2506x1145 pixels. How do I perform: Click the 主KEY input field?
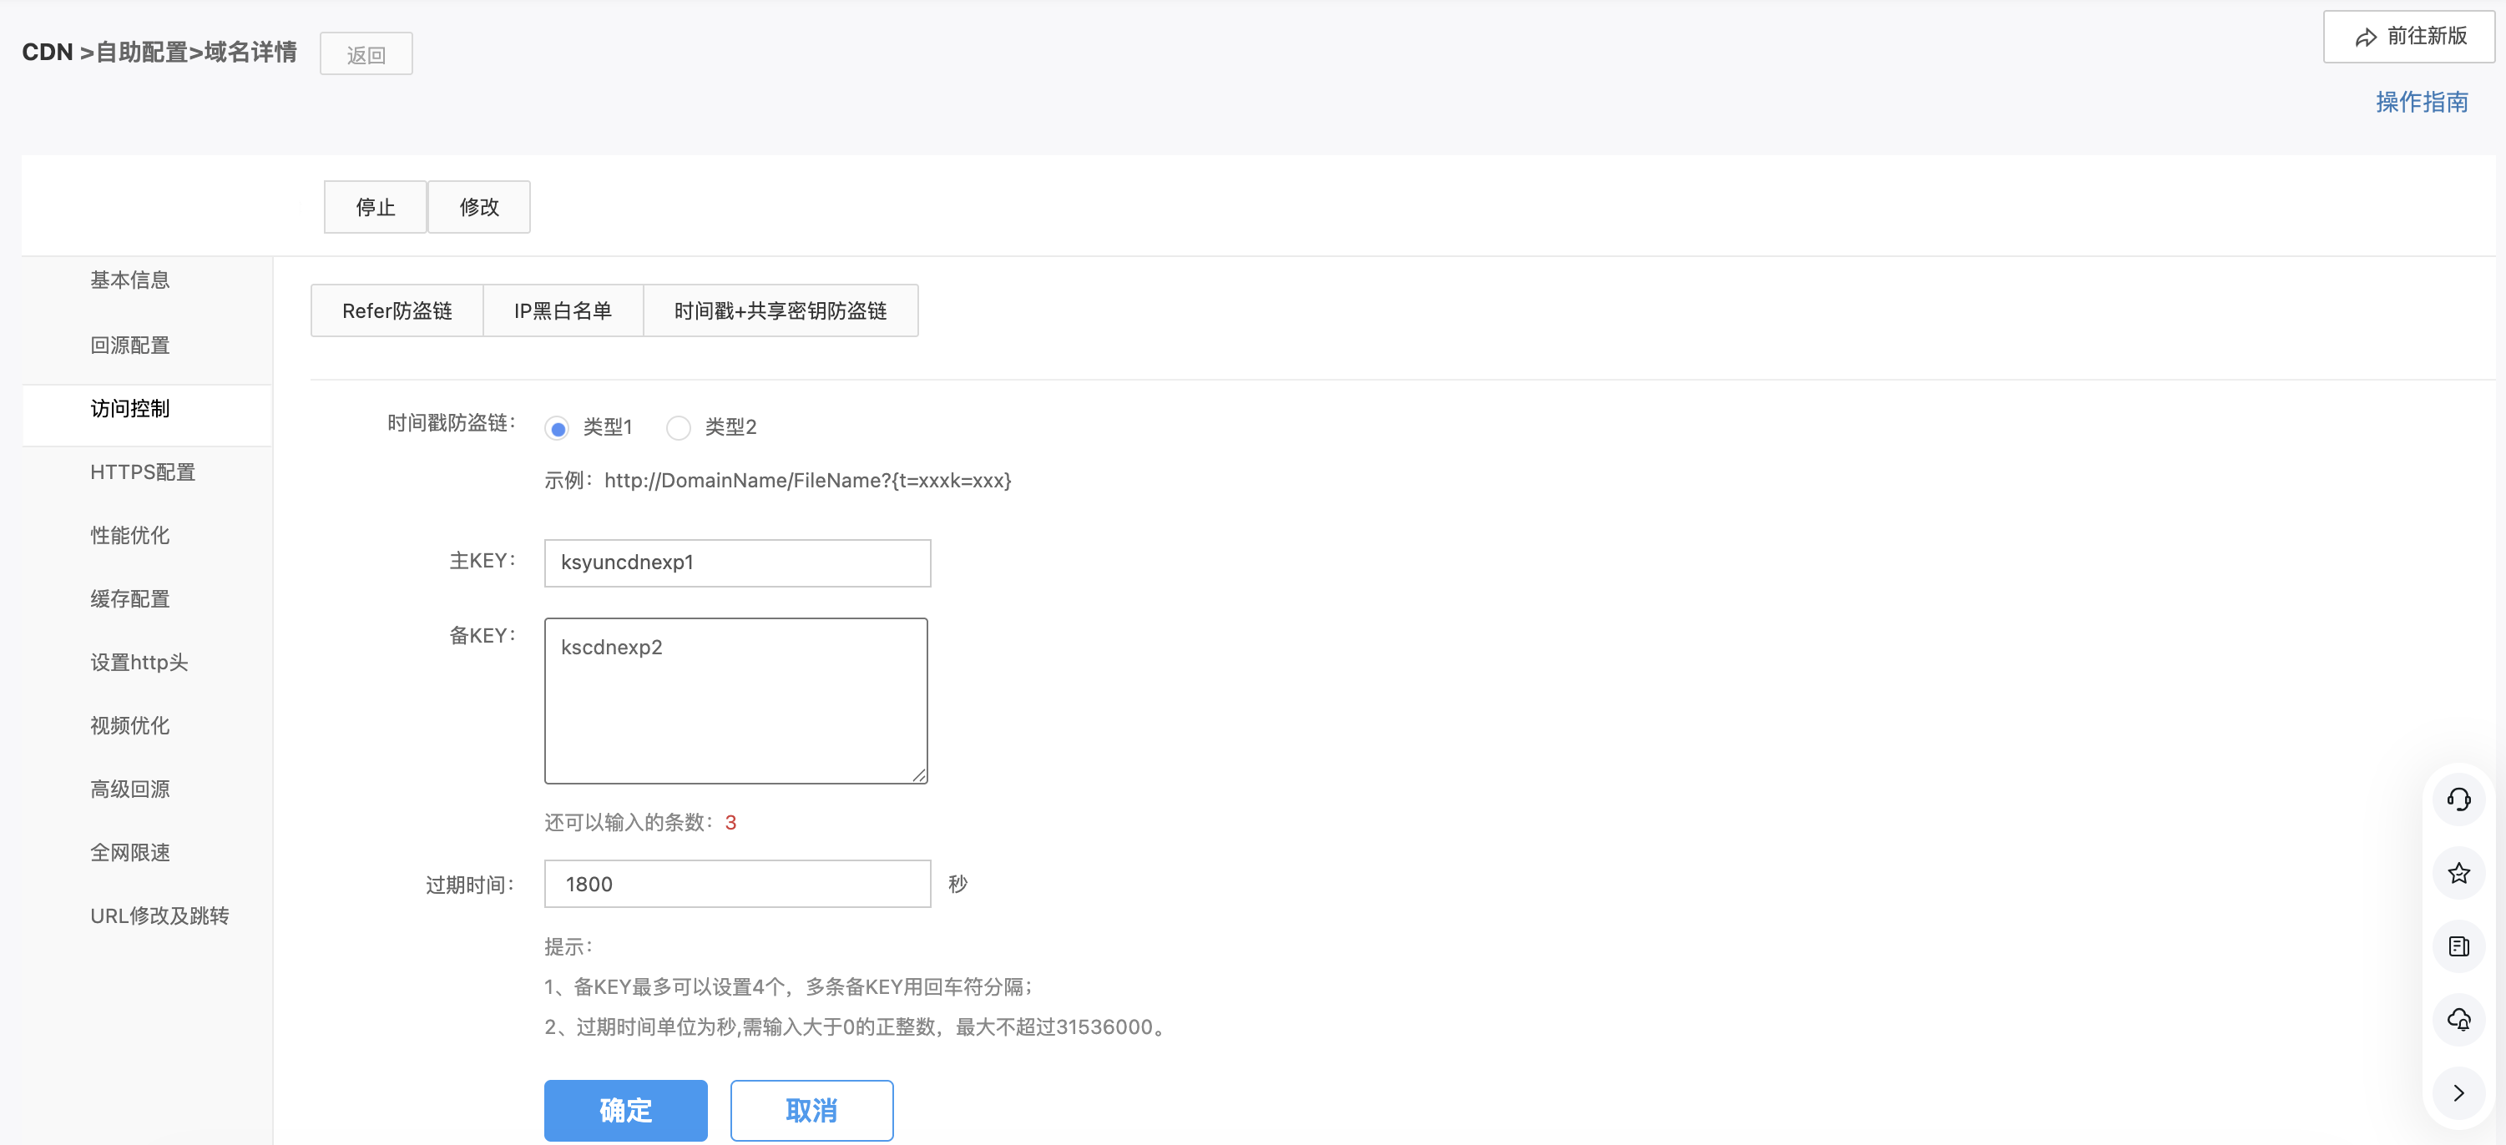point(736,563)
